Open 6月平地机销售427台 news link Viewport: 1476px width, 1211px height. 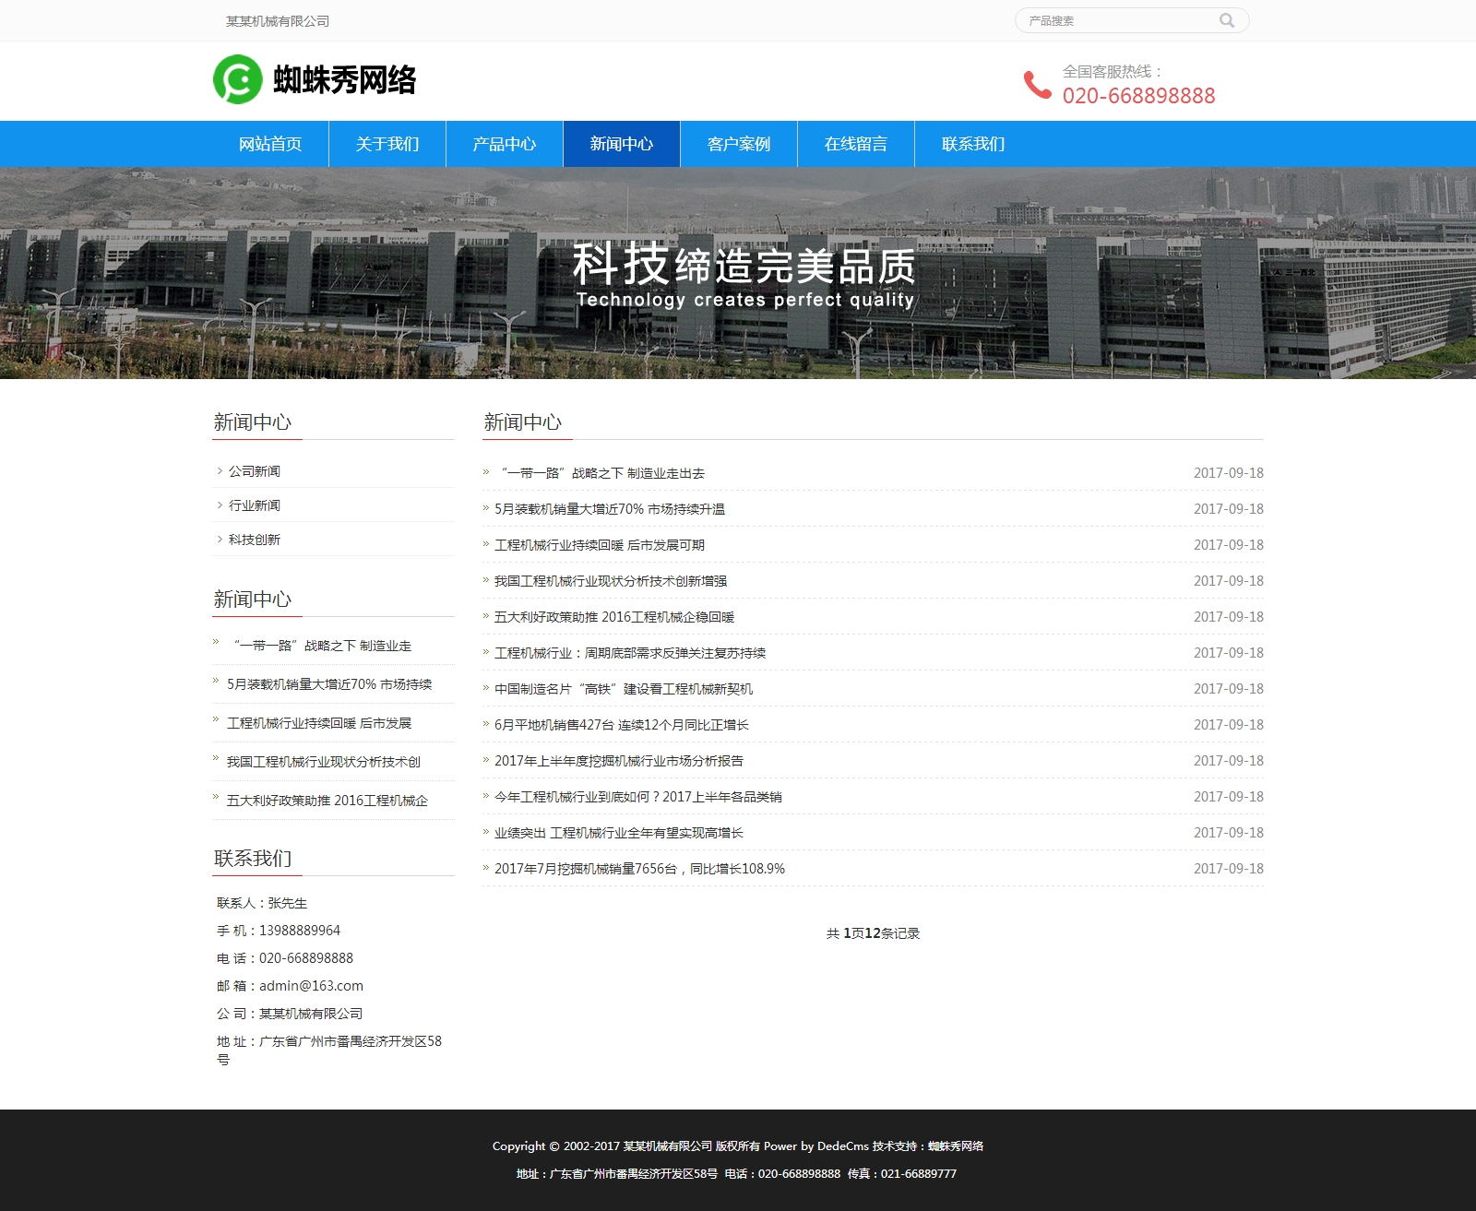click(x=621, y=725)
